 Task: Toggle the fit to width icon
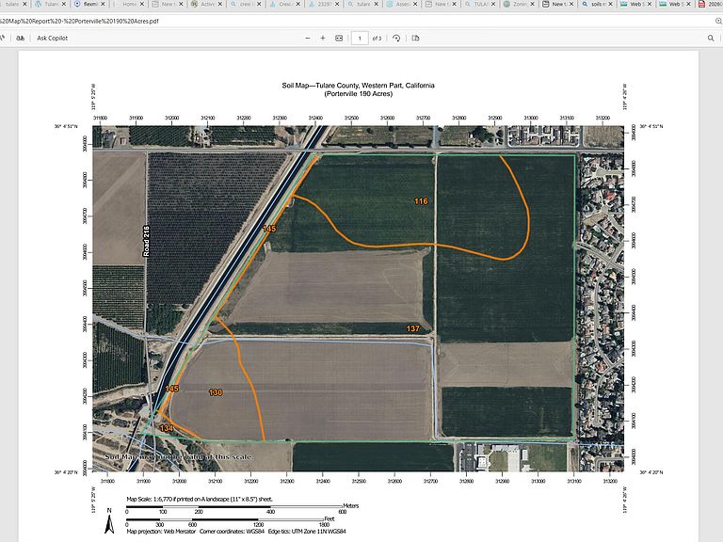tap(339, 39)
